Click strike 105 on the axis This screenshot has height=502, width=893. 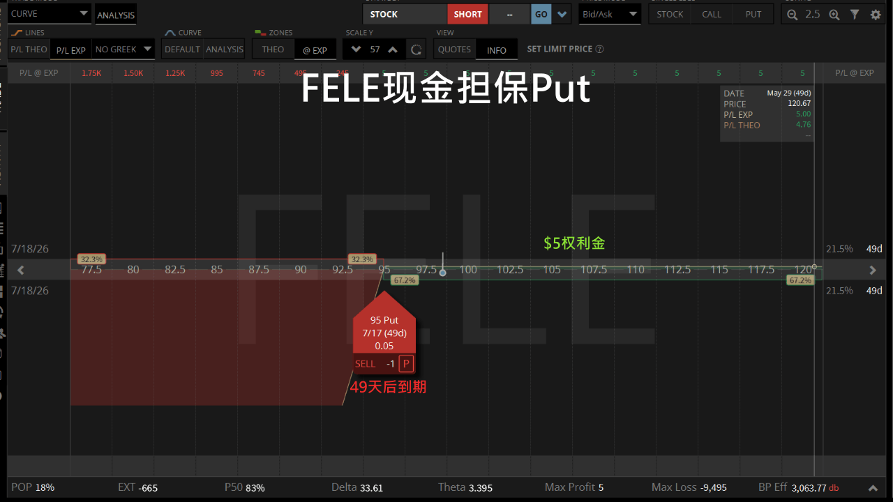click(x=552, y=270)
